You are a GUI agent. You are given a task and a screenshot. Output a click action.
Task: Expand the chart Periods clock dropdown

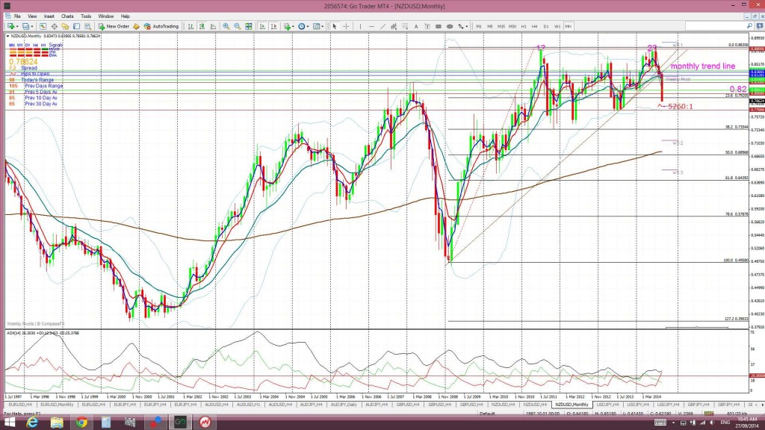pyautogui.click(x=308, y=26)
